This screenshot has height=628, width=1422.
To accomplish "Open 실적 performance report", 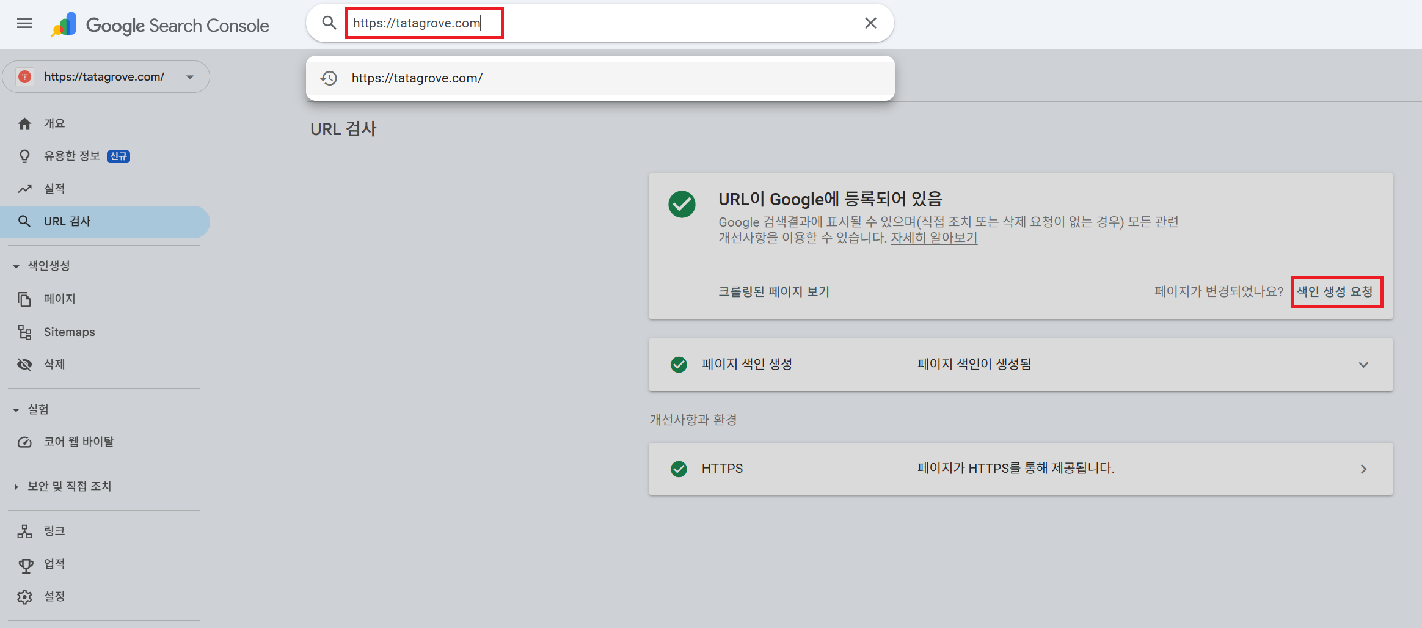I will coord(105,189).
